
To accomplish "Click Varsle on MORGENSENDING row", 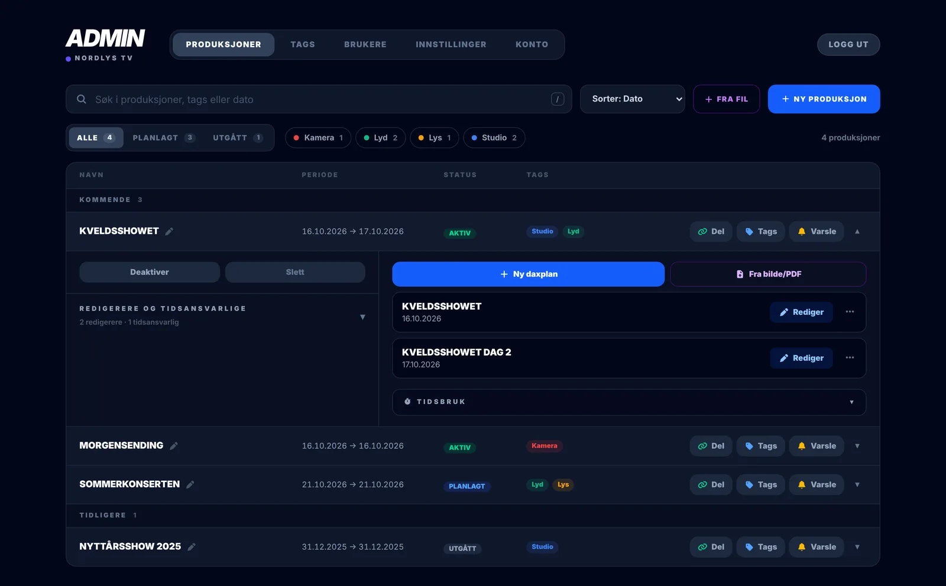I will coord(817,446).
